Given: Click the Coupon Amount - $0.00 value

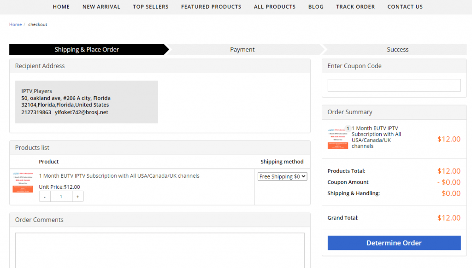Looking at the screenshot, I should coord(449,182).
